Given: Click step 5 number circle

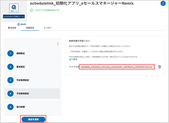Looking at the screenshot, I should (10, 107).
